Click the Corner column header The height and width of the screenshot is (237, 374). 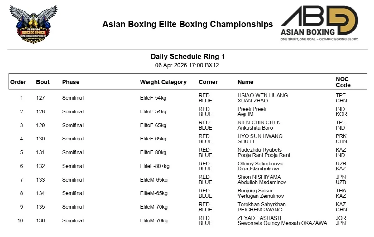(208, 82)
